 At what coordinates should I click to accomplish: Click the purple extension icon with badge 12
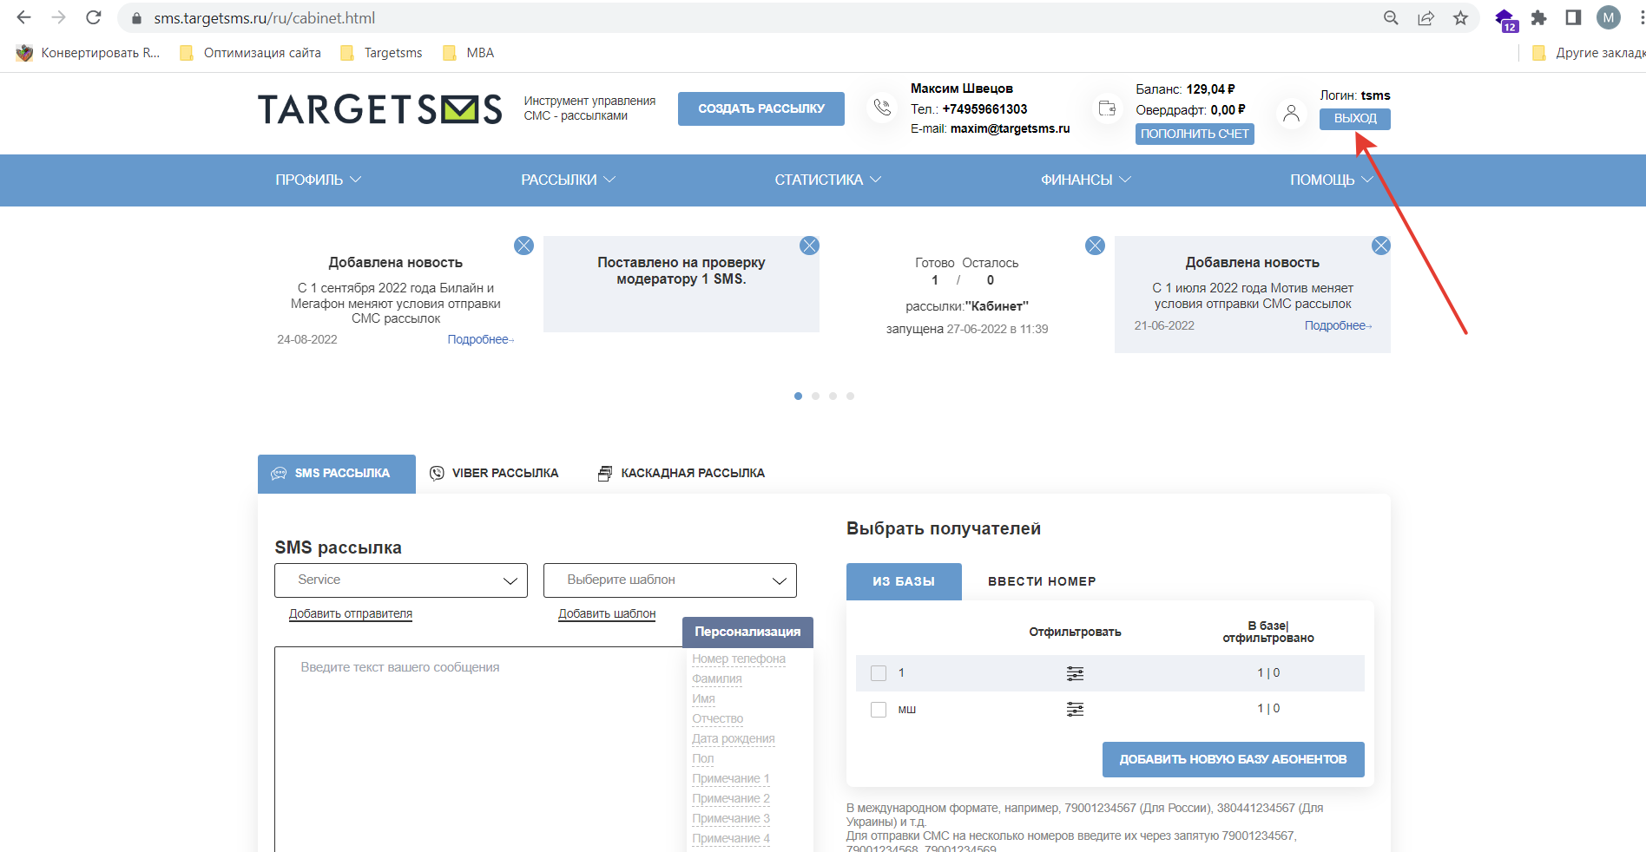pos(1505,20)
